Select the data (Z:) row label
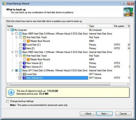 (x=30, y=48)
